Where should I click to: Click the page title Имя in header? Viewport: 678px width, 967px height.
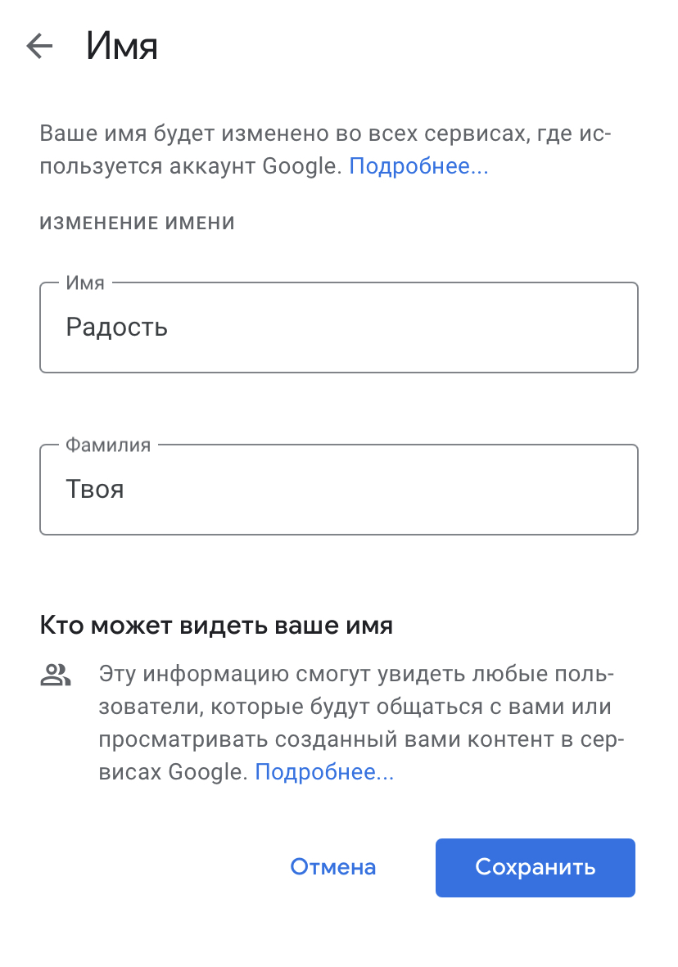[121, 47]
